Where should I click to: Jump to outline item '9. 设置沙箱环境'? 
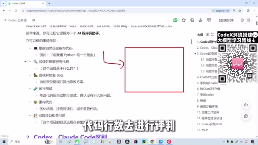click(x=207, y=106)
